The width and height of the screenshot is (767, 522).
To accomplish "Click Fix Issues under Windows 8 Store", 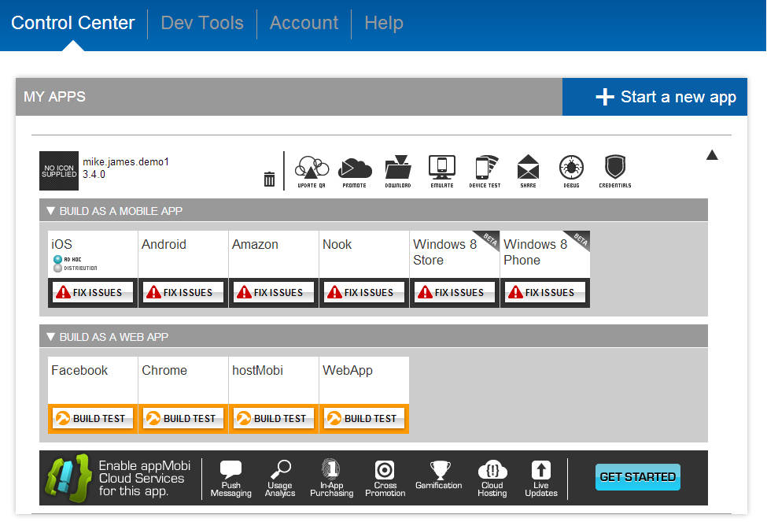I will click(x=455, y=292).
